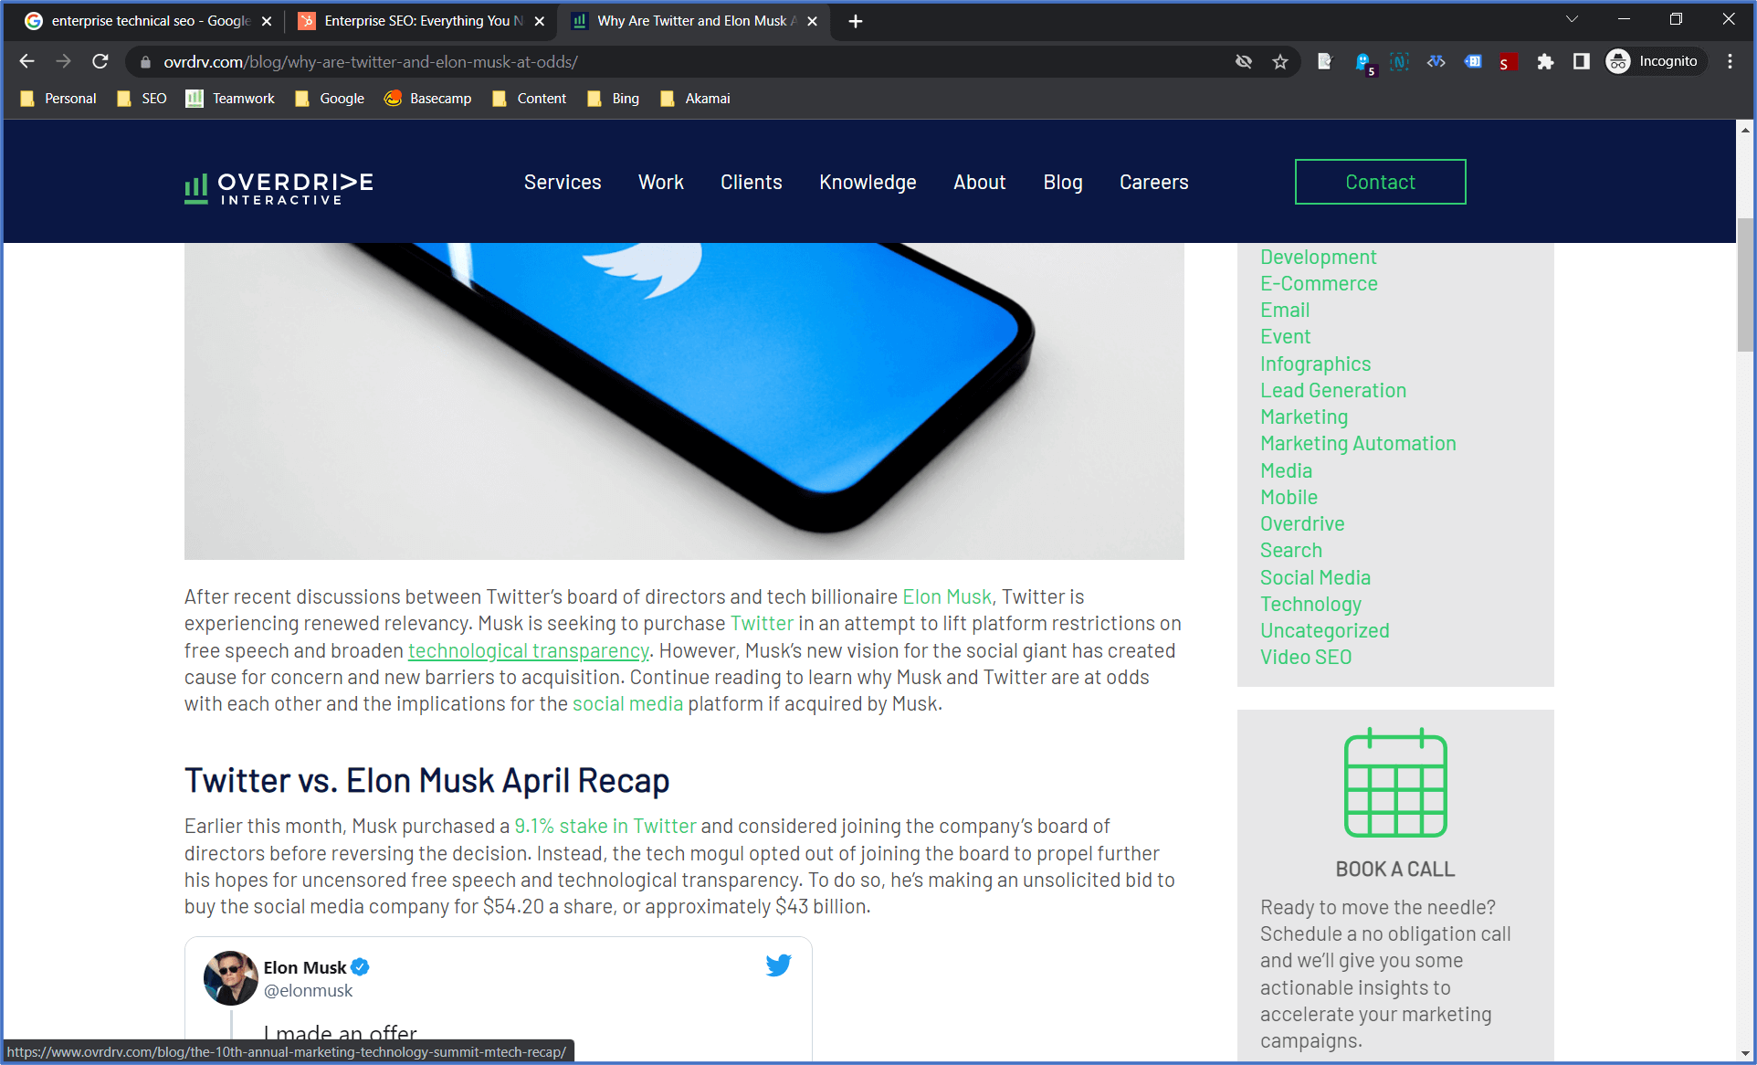Click the incognito profile icon

tap(1620, 61)
